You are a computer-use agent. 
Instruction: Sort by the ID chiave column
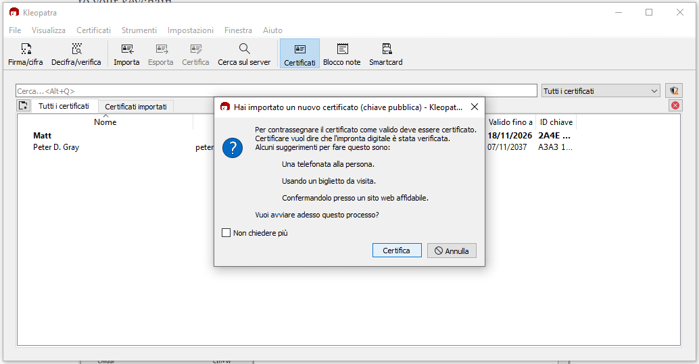(556, 122)
